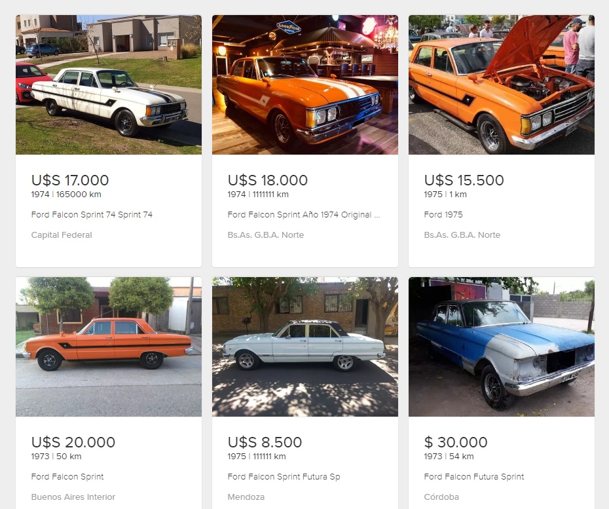Open the "Ford 1975" listing title
This screenshot has height=509, width=609.
443,215
